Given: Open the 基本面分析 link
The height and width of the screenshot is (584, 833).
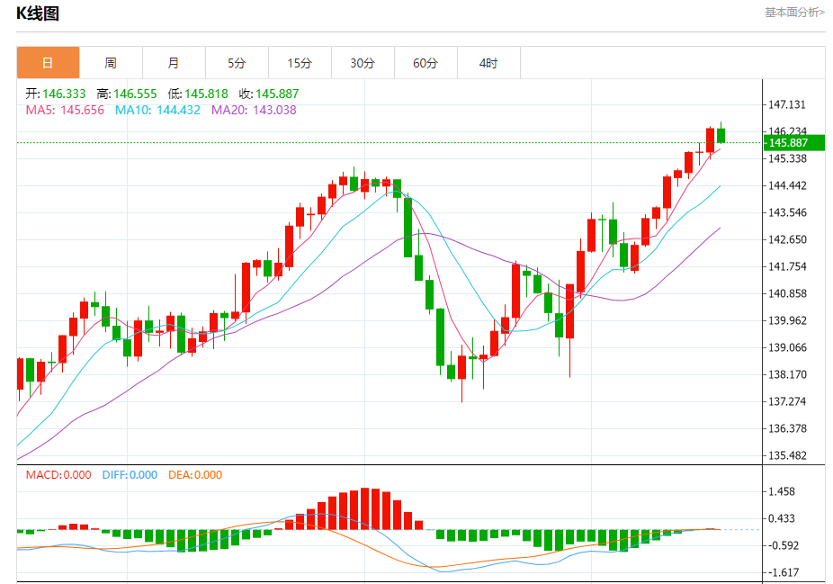Looking at the screenshot, I should coord(794,13).
